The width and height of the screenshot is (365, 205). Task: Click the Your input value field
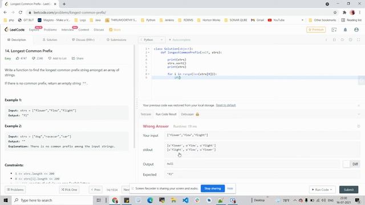tap(262, 135)
